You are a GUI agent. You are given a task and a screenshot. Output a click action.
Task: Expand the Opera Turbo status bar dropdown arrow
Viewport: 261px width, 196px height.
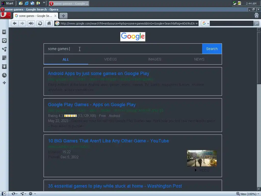pos(35,194)
